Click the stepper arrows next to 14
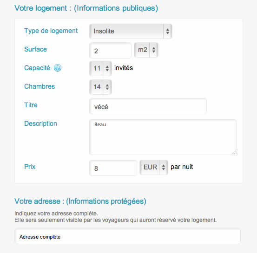This screenshot has height=253, width=257. (107, 87)
